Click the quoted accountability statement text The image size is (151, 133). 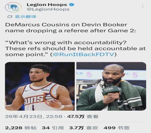(75, 48)
